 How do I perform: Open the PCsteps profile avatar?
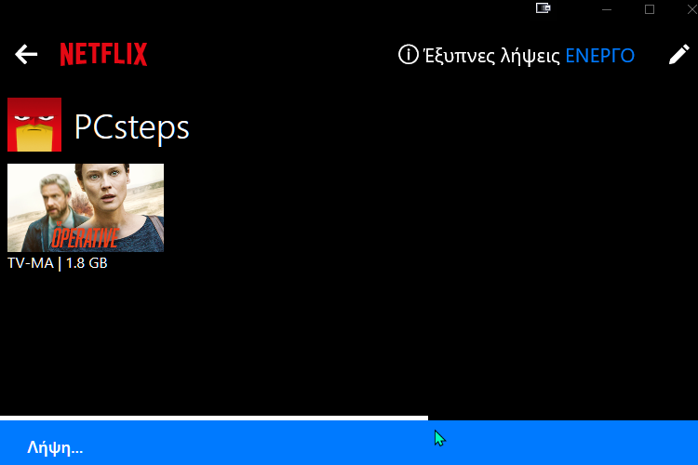pyautogui.click(x=34, y=125)
